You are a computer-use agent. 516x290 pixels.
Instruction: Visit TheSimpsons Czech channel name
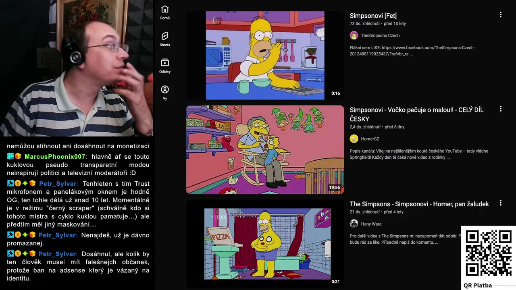point(380,35)
